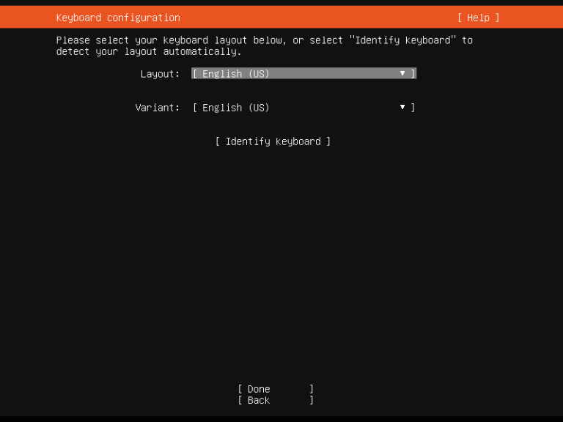Click the closing bracket of Variant selector

click(x=413, y=107)
